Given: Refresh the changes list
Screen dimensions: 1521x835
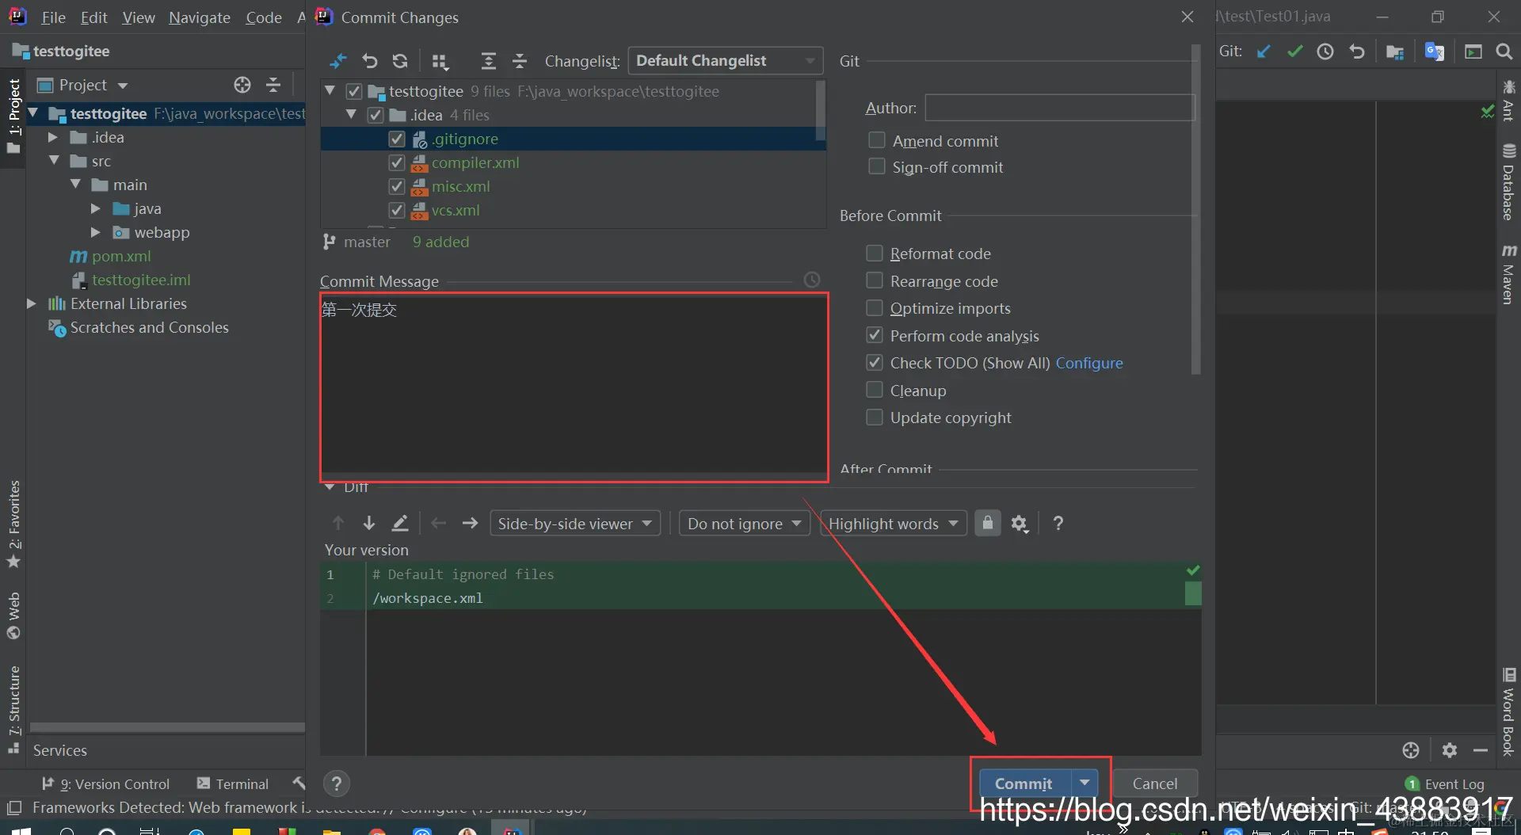Looking at the screenshot, I should [x=400, y=61].
